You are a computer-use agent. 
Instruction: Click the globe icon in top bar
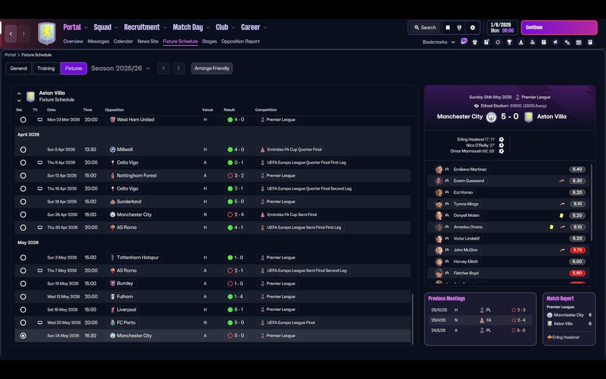click(x=459, y=27)
